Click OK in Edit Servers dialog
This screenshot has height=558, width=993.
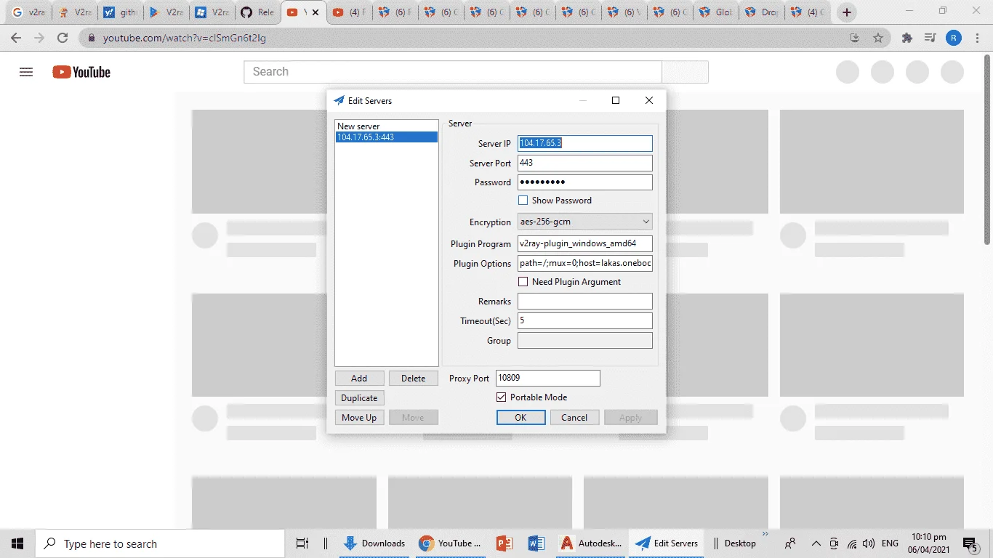520,418
